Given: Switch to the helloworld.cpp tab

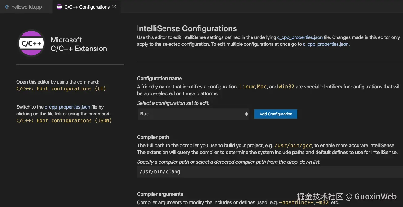Looking at the screenshot, I should point(26,7).
